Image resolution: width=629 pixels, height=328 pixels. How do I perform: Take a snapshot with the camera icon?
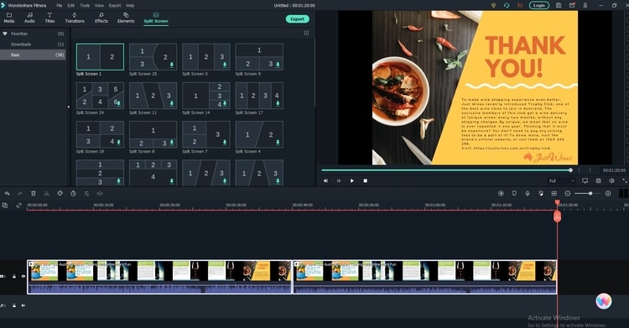coord(598,181)
